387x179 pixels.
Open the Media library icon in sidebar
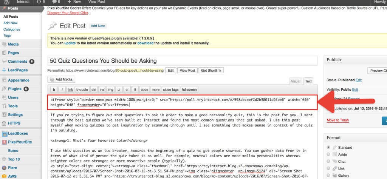coord(4,45)
